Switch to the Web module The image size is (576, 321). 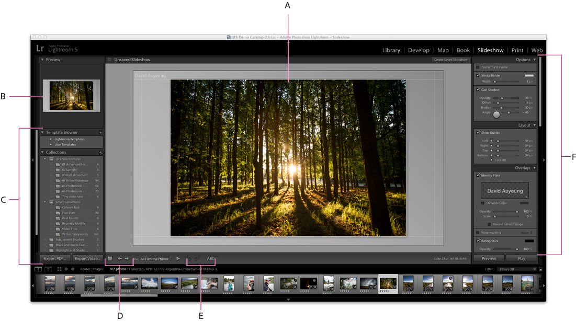[x=537, y=50]
